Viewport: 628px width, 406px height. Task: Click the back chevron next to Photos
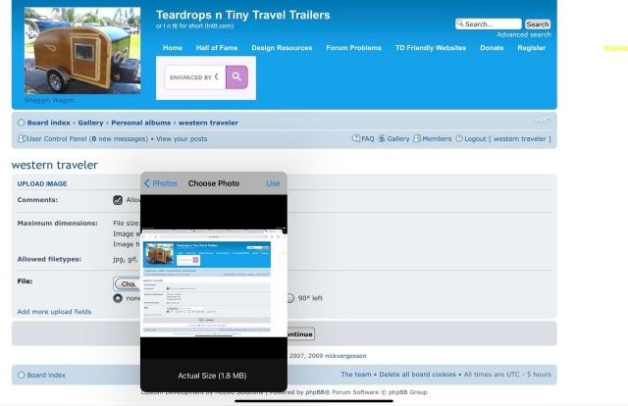[146, 183]
